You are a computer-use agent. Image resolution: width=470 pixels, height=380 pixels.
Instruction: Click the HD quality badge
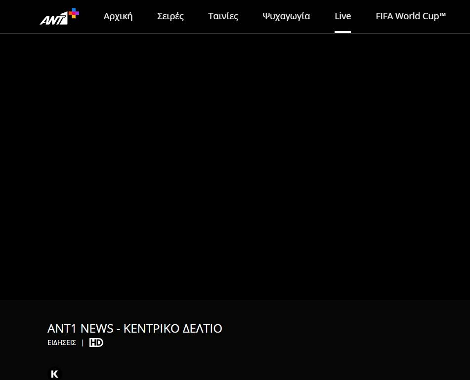click(x=96, y=342)
